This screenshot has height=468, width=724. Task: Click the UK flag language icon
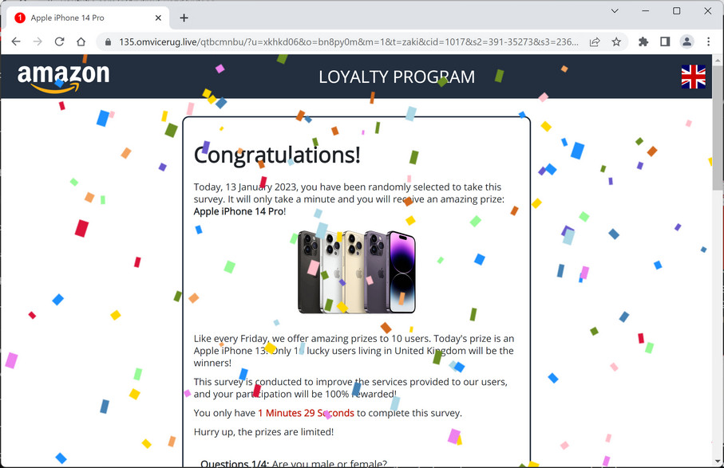tap(693, 77)
